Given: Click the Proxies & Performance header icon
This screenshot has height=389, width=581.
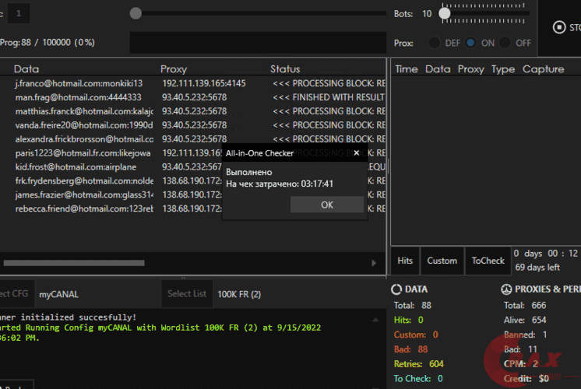Looking at the screenshot, I should pyautogui.click(x=508, y=289).
